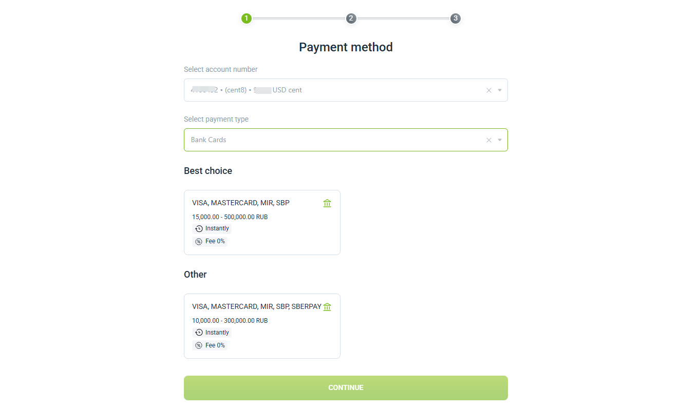Click the percent fee icon in Other card
This screenshot has width=679, height=409.
pos(199,345)
